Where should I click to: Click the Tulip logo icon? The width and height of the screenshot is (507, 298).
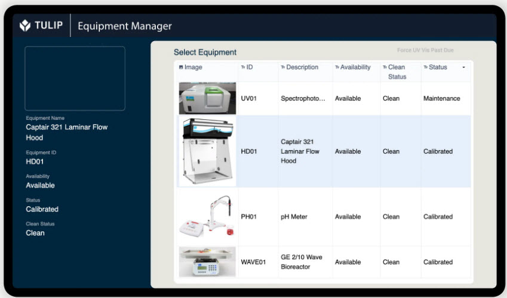point(25,26)
